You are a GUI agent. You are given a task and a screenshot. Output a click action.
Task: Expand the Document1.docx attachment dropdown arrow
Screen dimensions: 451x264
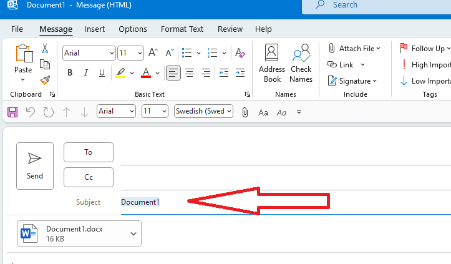(133, 233)
